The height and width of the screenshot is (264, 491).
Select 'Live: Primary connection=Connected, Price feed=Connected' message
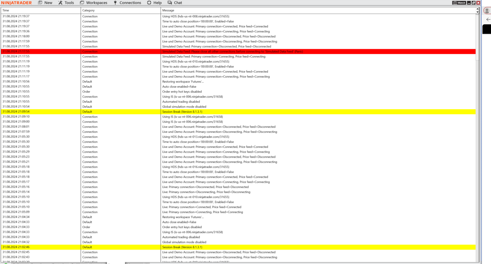coord(202,207)
